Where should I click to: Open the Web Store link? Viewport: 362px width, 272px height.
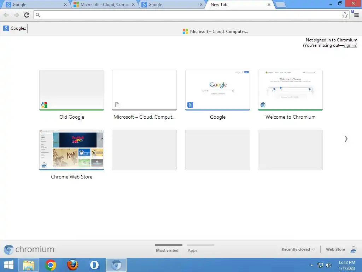click(335, 249)
